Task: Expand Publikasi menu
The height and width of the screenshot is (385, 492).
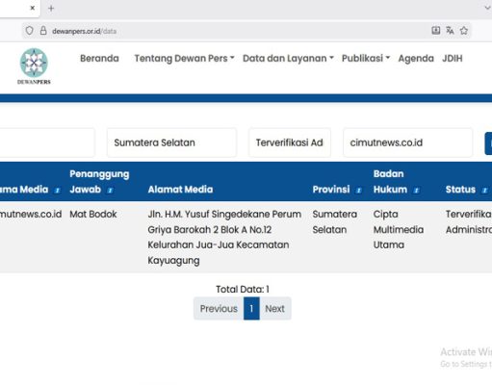Action: pyautogui.click(x=366, y=59)
